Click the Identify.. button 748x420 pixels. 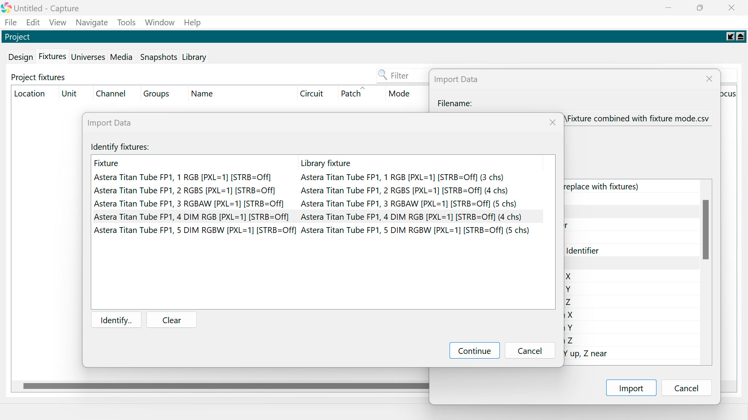tap(116, 320)
